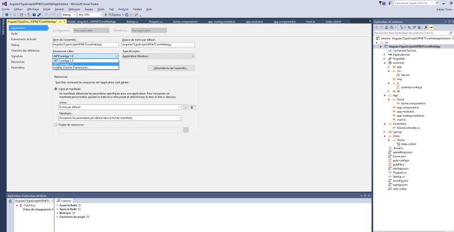454x232 pixels.
Task: Open Task Runner project selector dropdown
Action: pyautogui.click(x=34, y=200)
